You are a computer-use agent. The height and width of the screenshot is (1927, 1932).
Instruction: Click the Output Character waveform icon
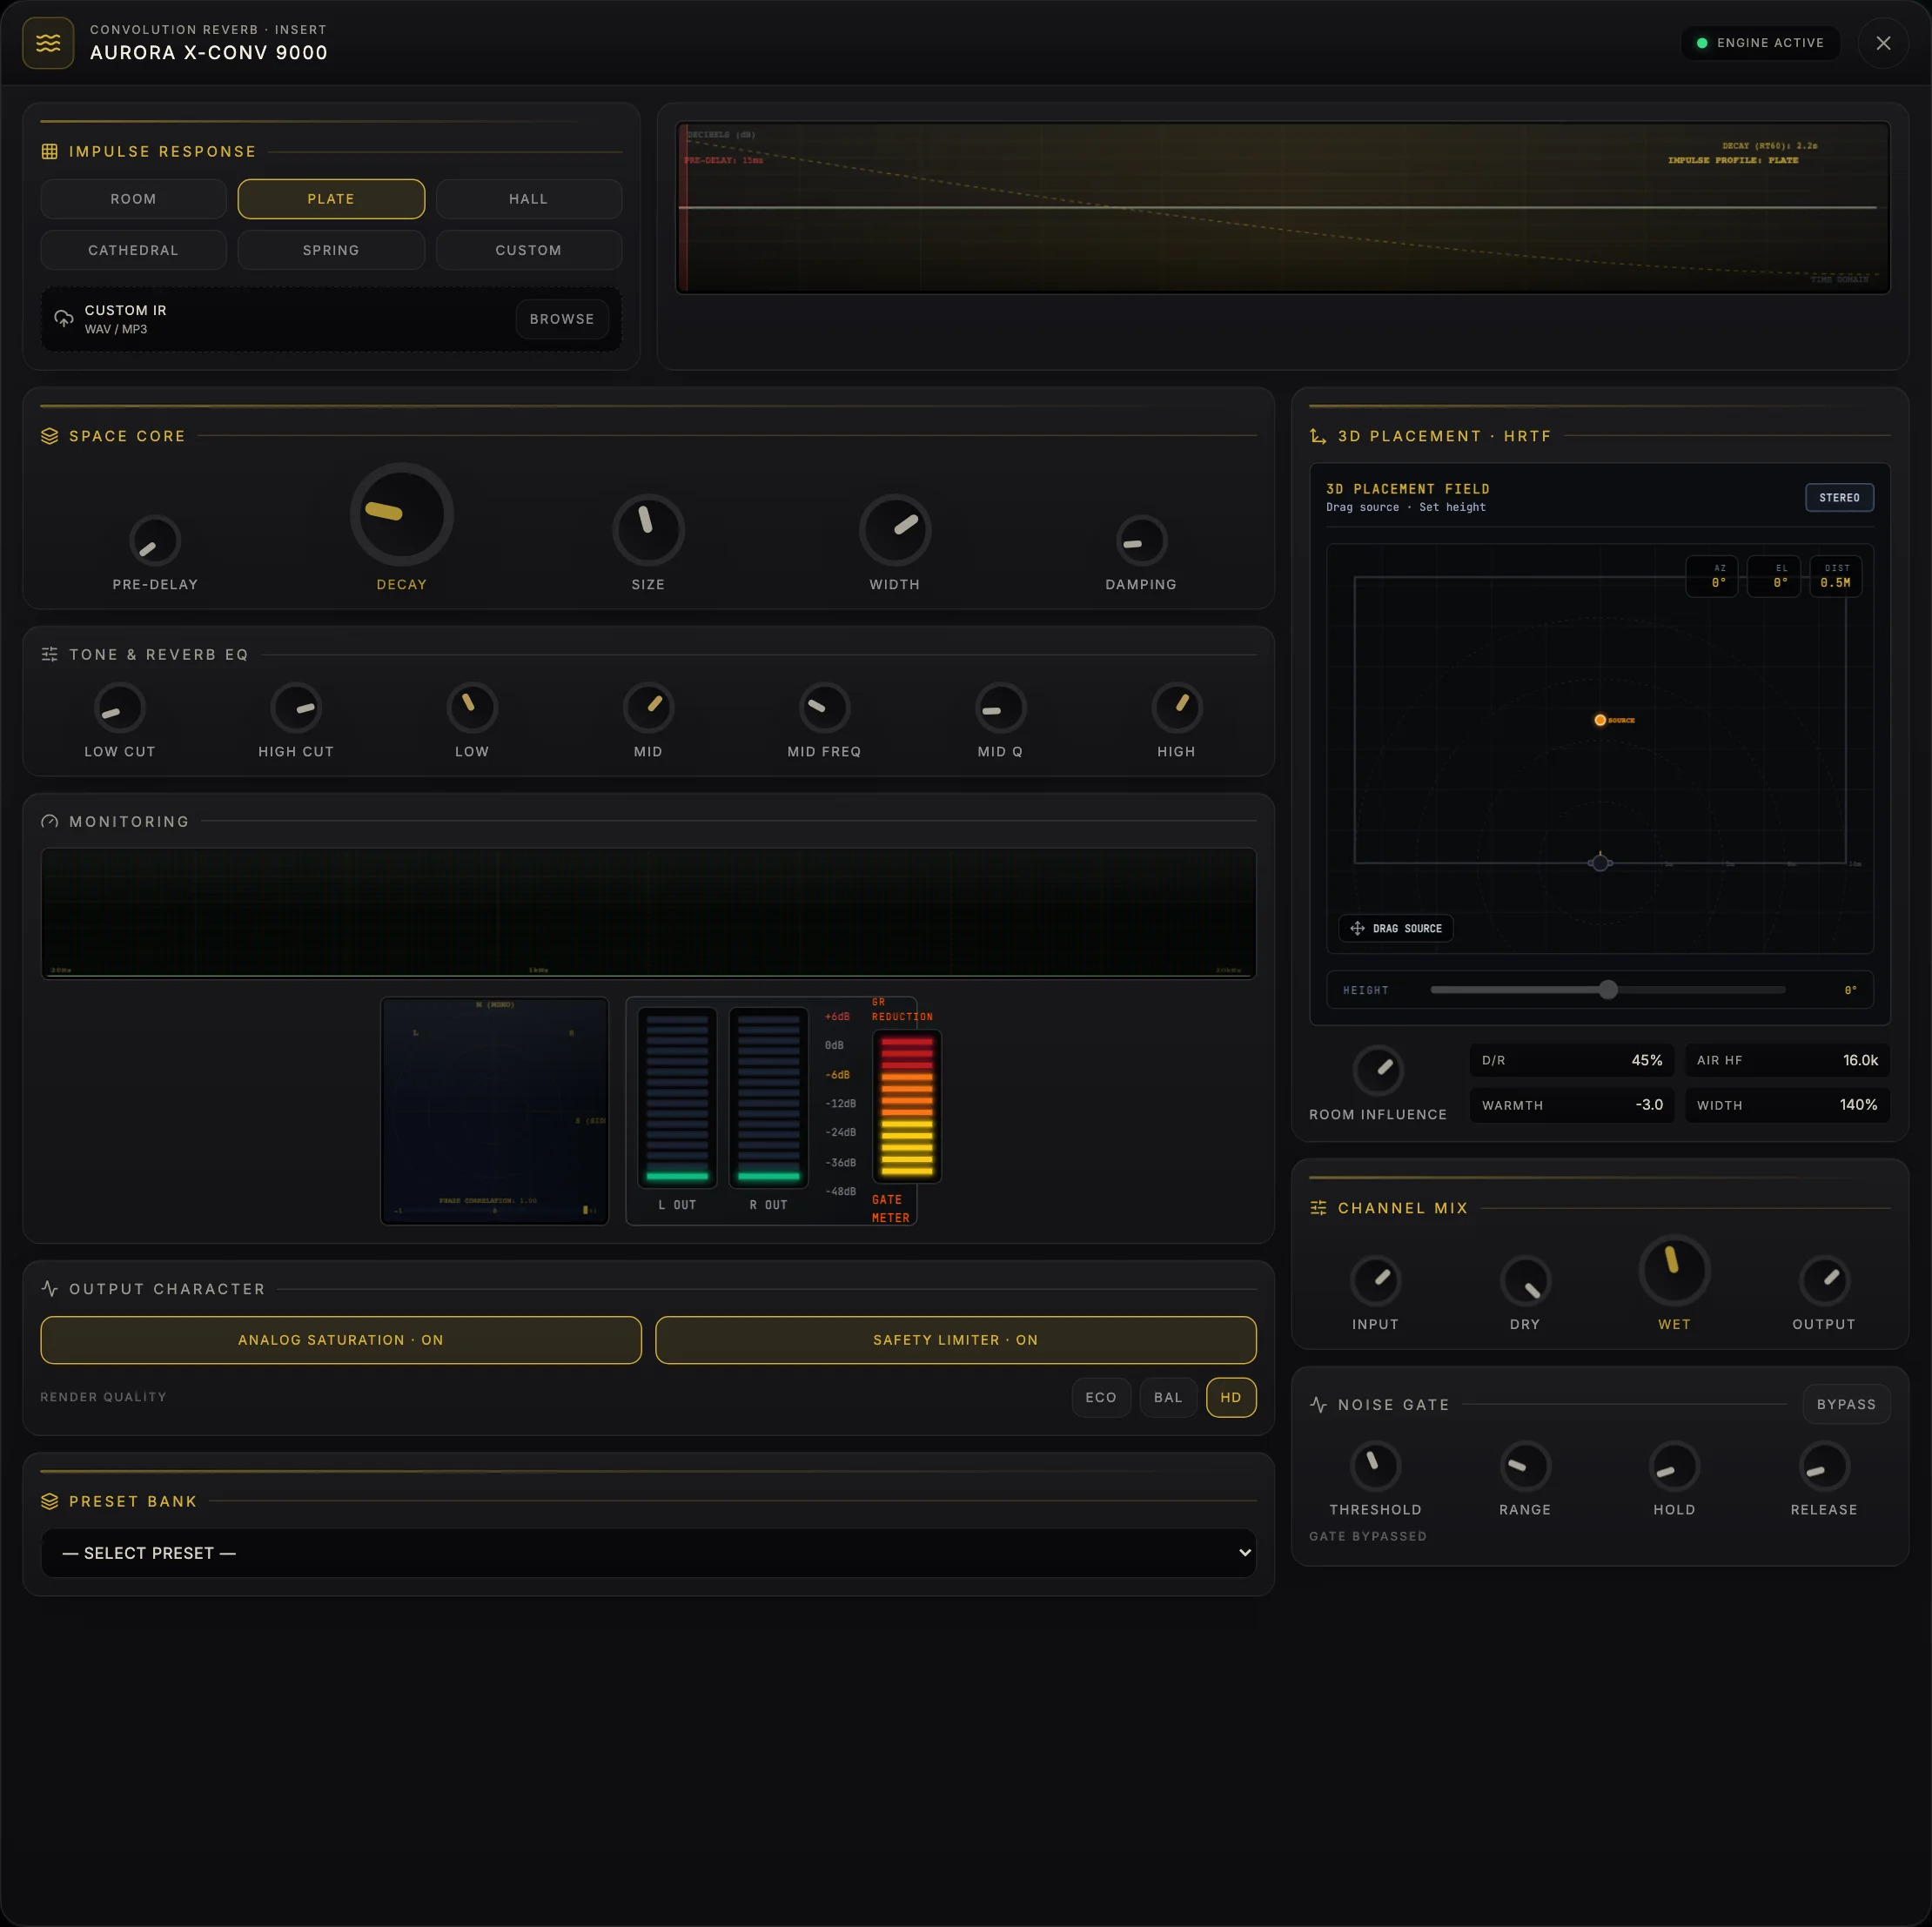49,1289
